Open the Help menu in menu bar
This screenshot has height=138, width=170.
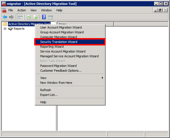pyautogui.click(x=59, y=10)
